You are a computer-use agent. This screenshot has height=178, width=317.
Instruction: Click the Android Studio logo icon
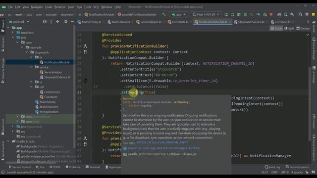(x=4, y=7)
